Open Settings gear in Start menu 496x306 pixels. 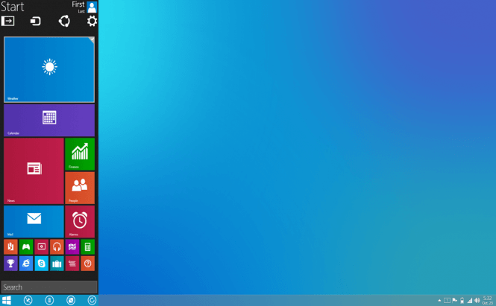(x=92, y=21)
